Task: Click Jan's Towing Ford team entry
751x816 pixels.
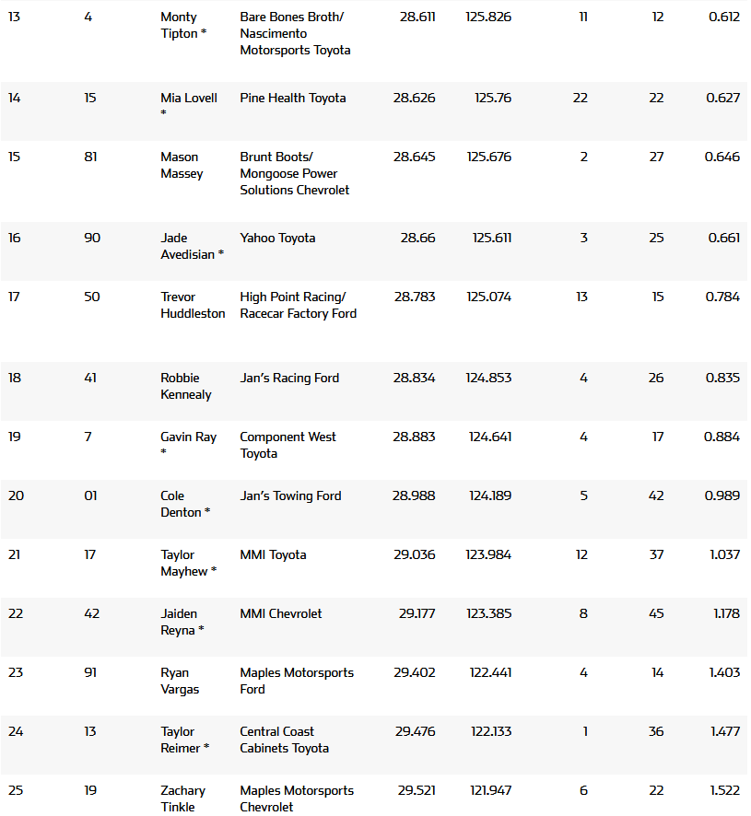Action: tap(290, 495)
